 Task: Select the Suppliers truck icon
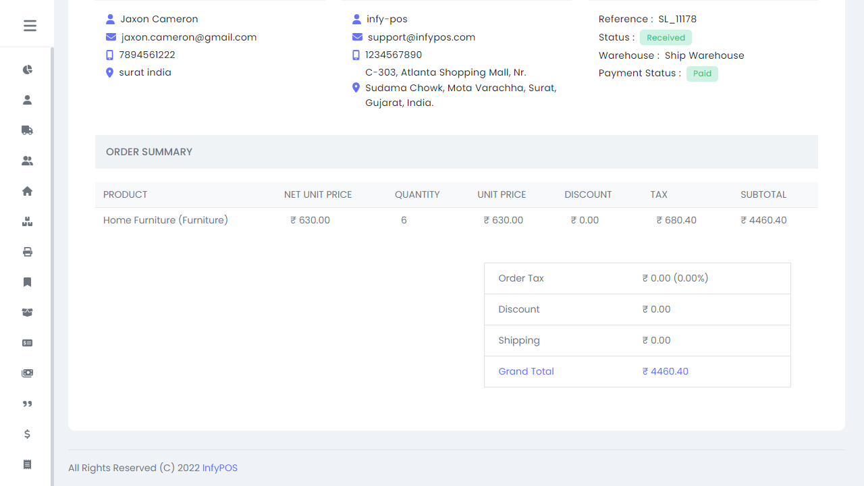coord(27,130)
